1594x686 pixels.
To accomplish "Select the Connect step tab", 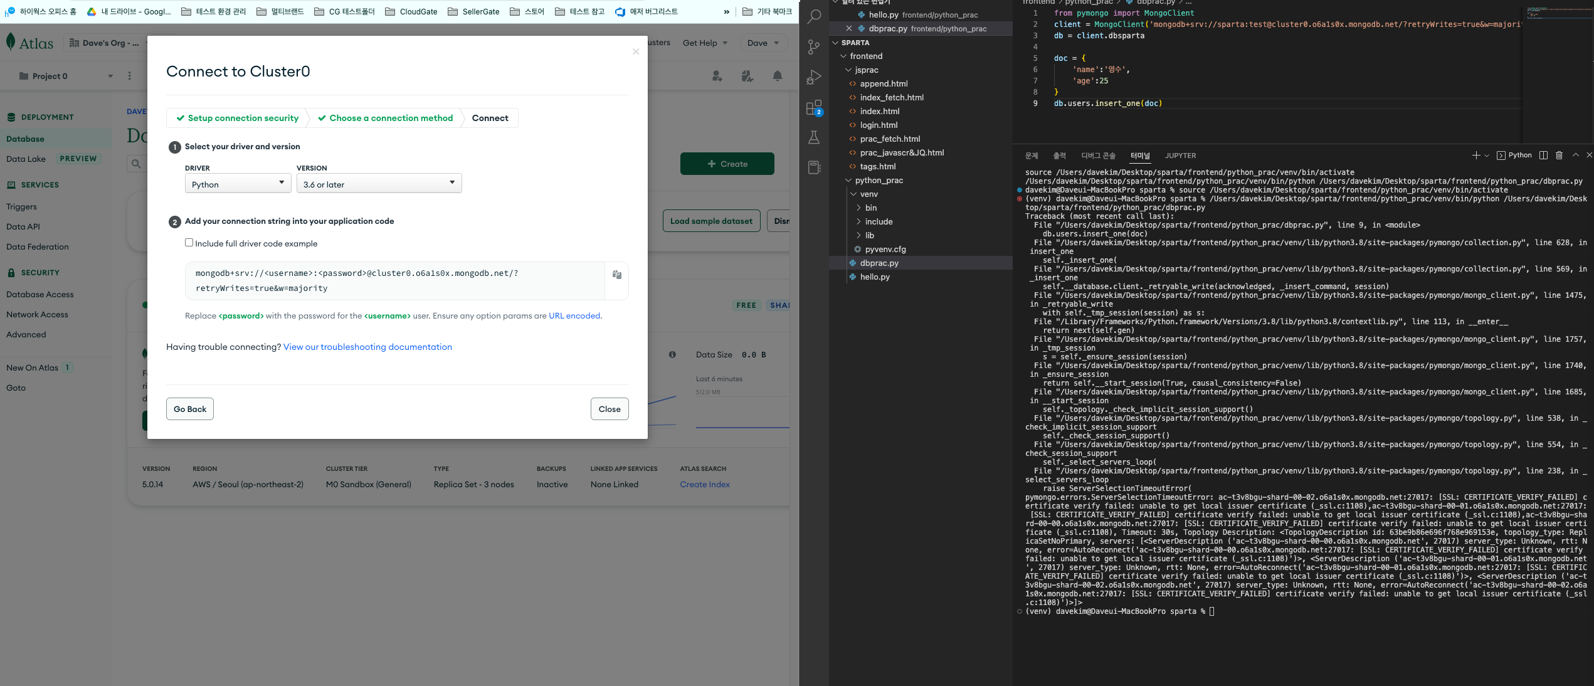I will (x=490, y=118).
